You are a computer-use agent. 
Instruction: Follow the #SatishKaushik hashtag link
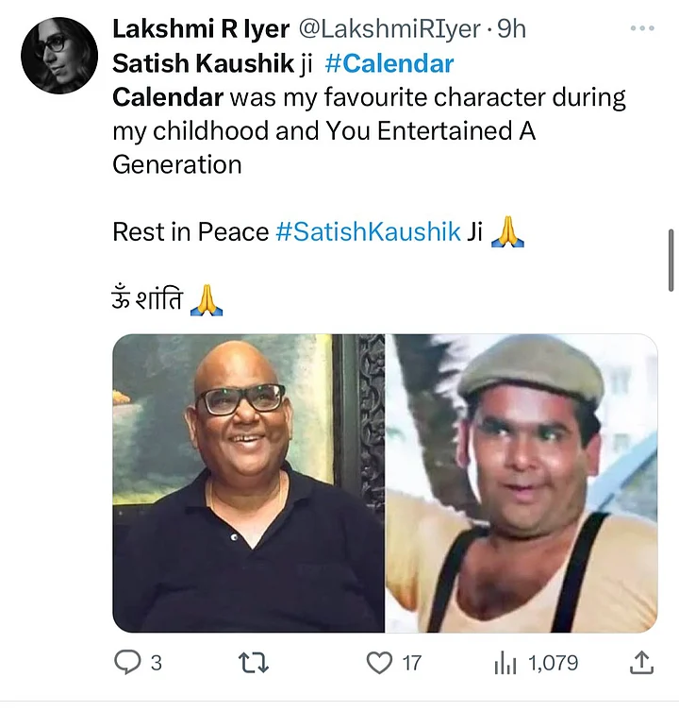tap(368, 232)
